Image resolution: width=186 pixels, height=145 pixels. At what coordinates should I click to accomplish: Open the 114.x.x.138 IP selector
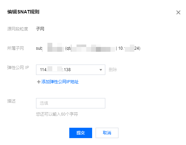pyautogui.click(x=71, y=70)
